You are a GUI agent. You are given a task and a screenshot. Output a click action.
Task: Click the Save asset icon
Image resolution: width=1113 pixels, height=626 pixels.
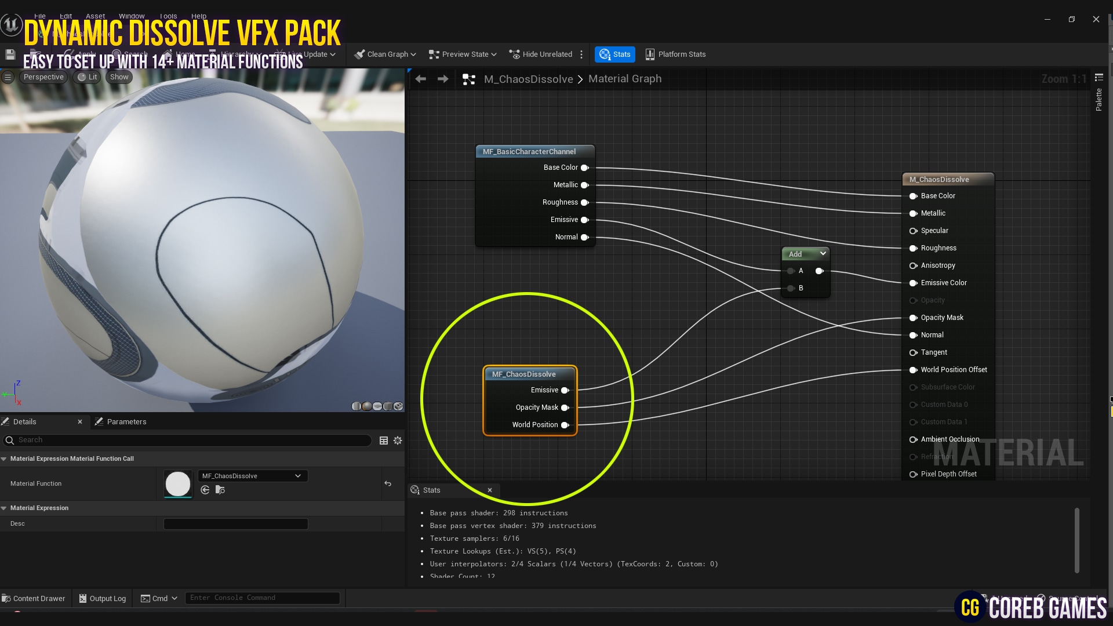point(9,54)
